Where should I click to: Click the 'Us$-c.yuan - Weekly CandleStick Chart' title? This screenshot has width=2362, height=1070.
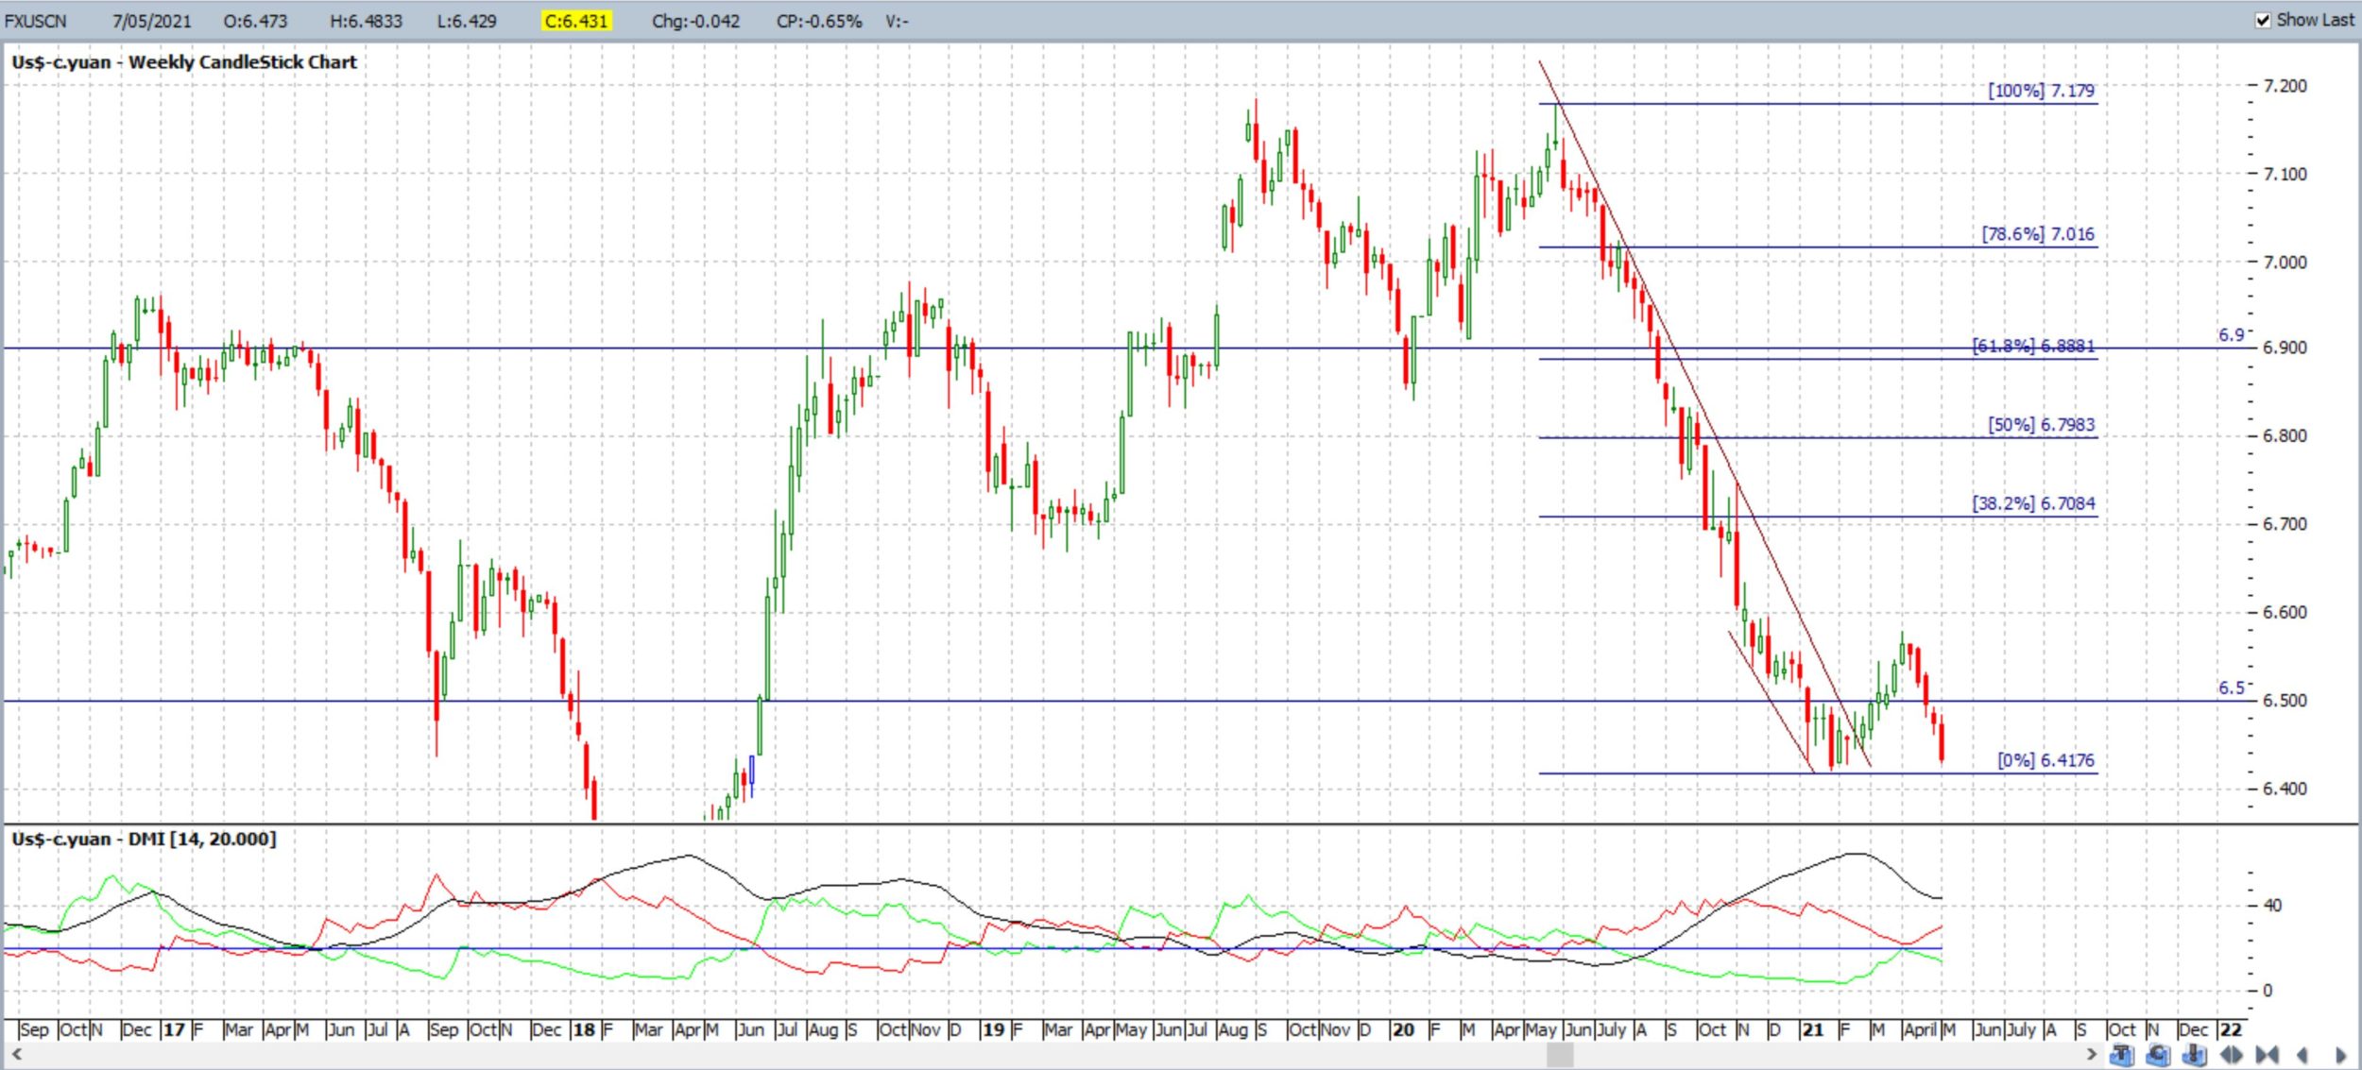tap(184, 62)
